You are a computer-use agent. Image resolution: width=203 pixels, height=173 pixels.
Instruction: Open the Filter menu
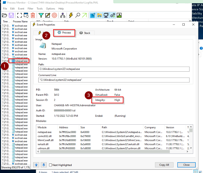click(31, 9)
